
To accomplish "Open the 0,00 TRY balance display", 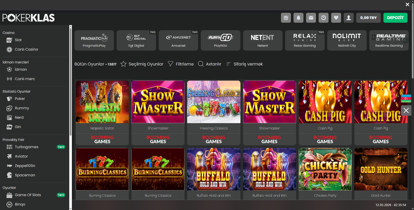I will [368, 18].
